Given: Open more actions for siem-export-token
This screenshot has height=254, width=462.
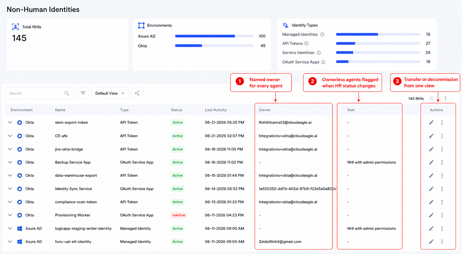Looking at the screenshot, I should click(x=442, y=122).
